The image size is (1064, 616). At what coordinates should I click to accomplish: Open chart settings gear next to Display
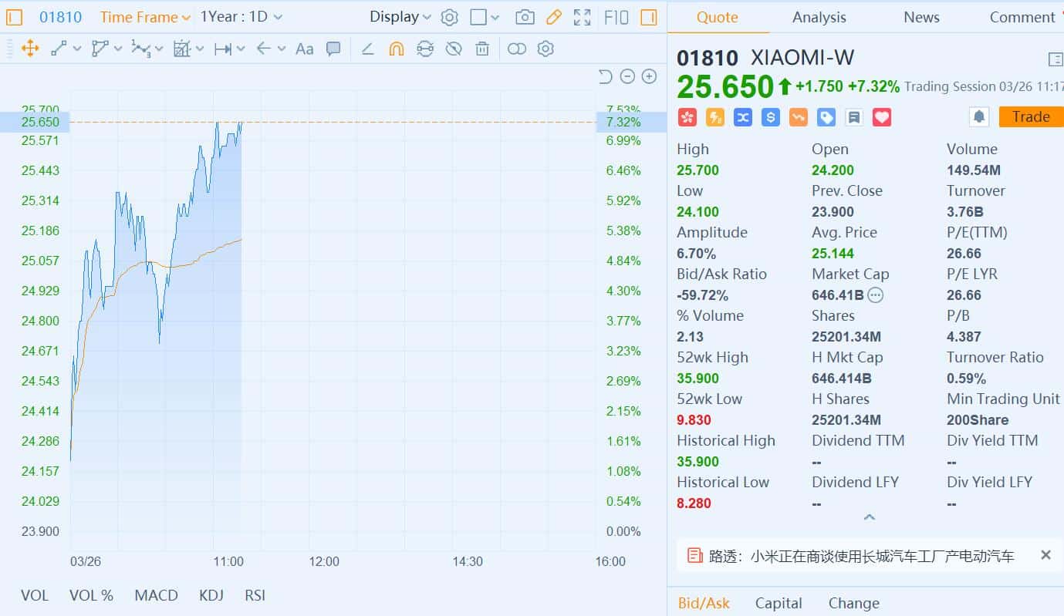coord(449,17)
